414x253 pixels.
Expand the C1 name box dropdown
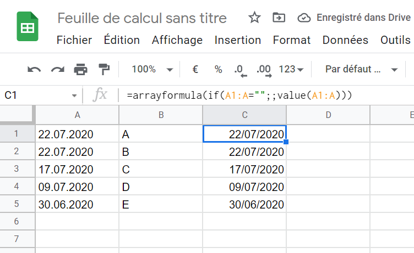[74, 95]
